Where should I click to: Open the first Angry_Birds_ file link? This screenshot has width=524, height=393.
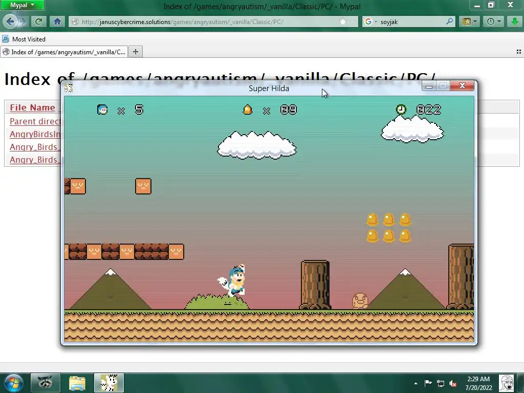tap(35, 147)
